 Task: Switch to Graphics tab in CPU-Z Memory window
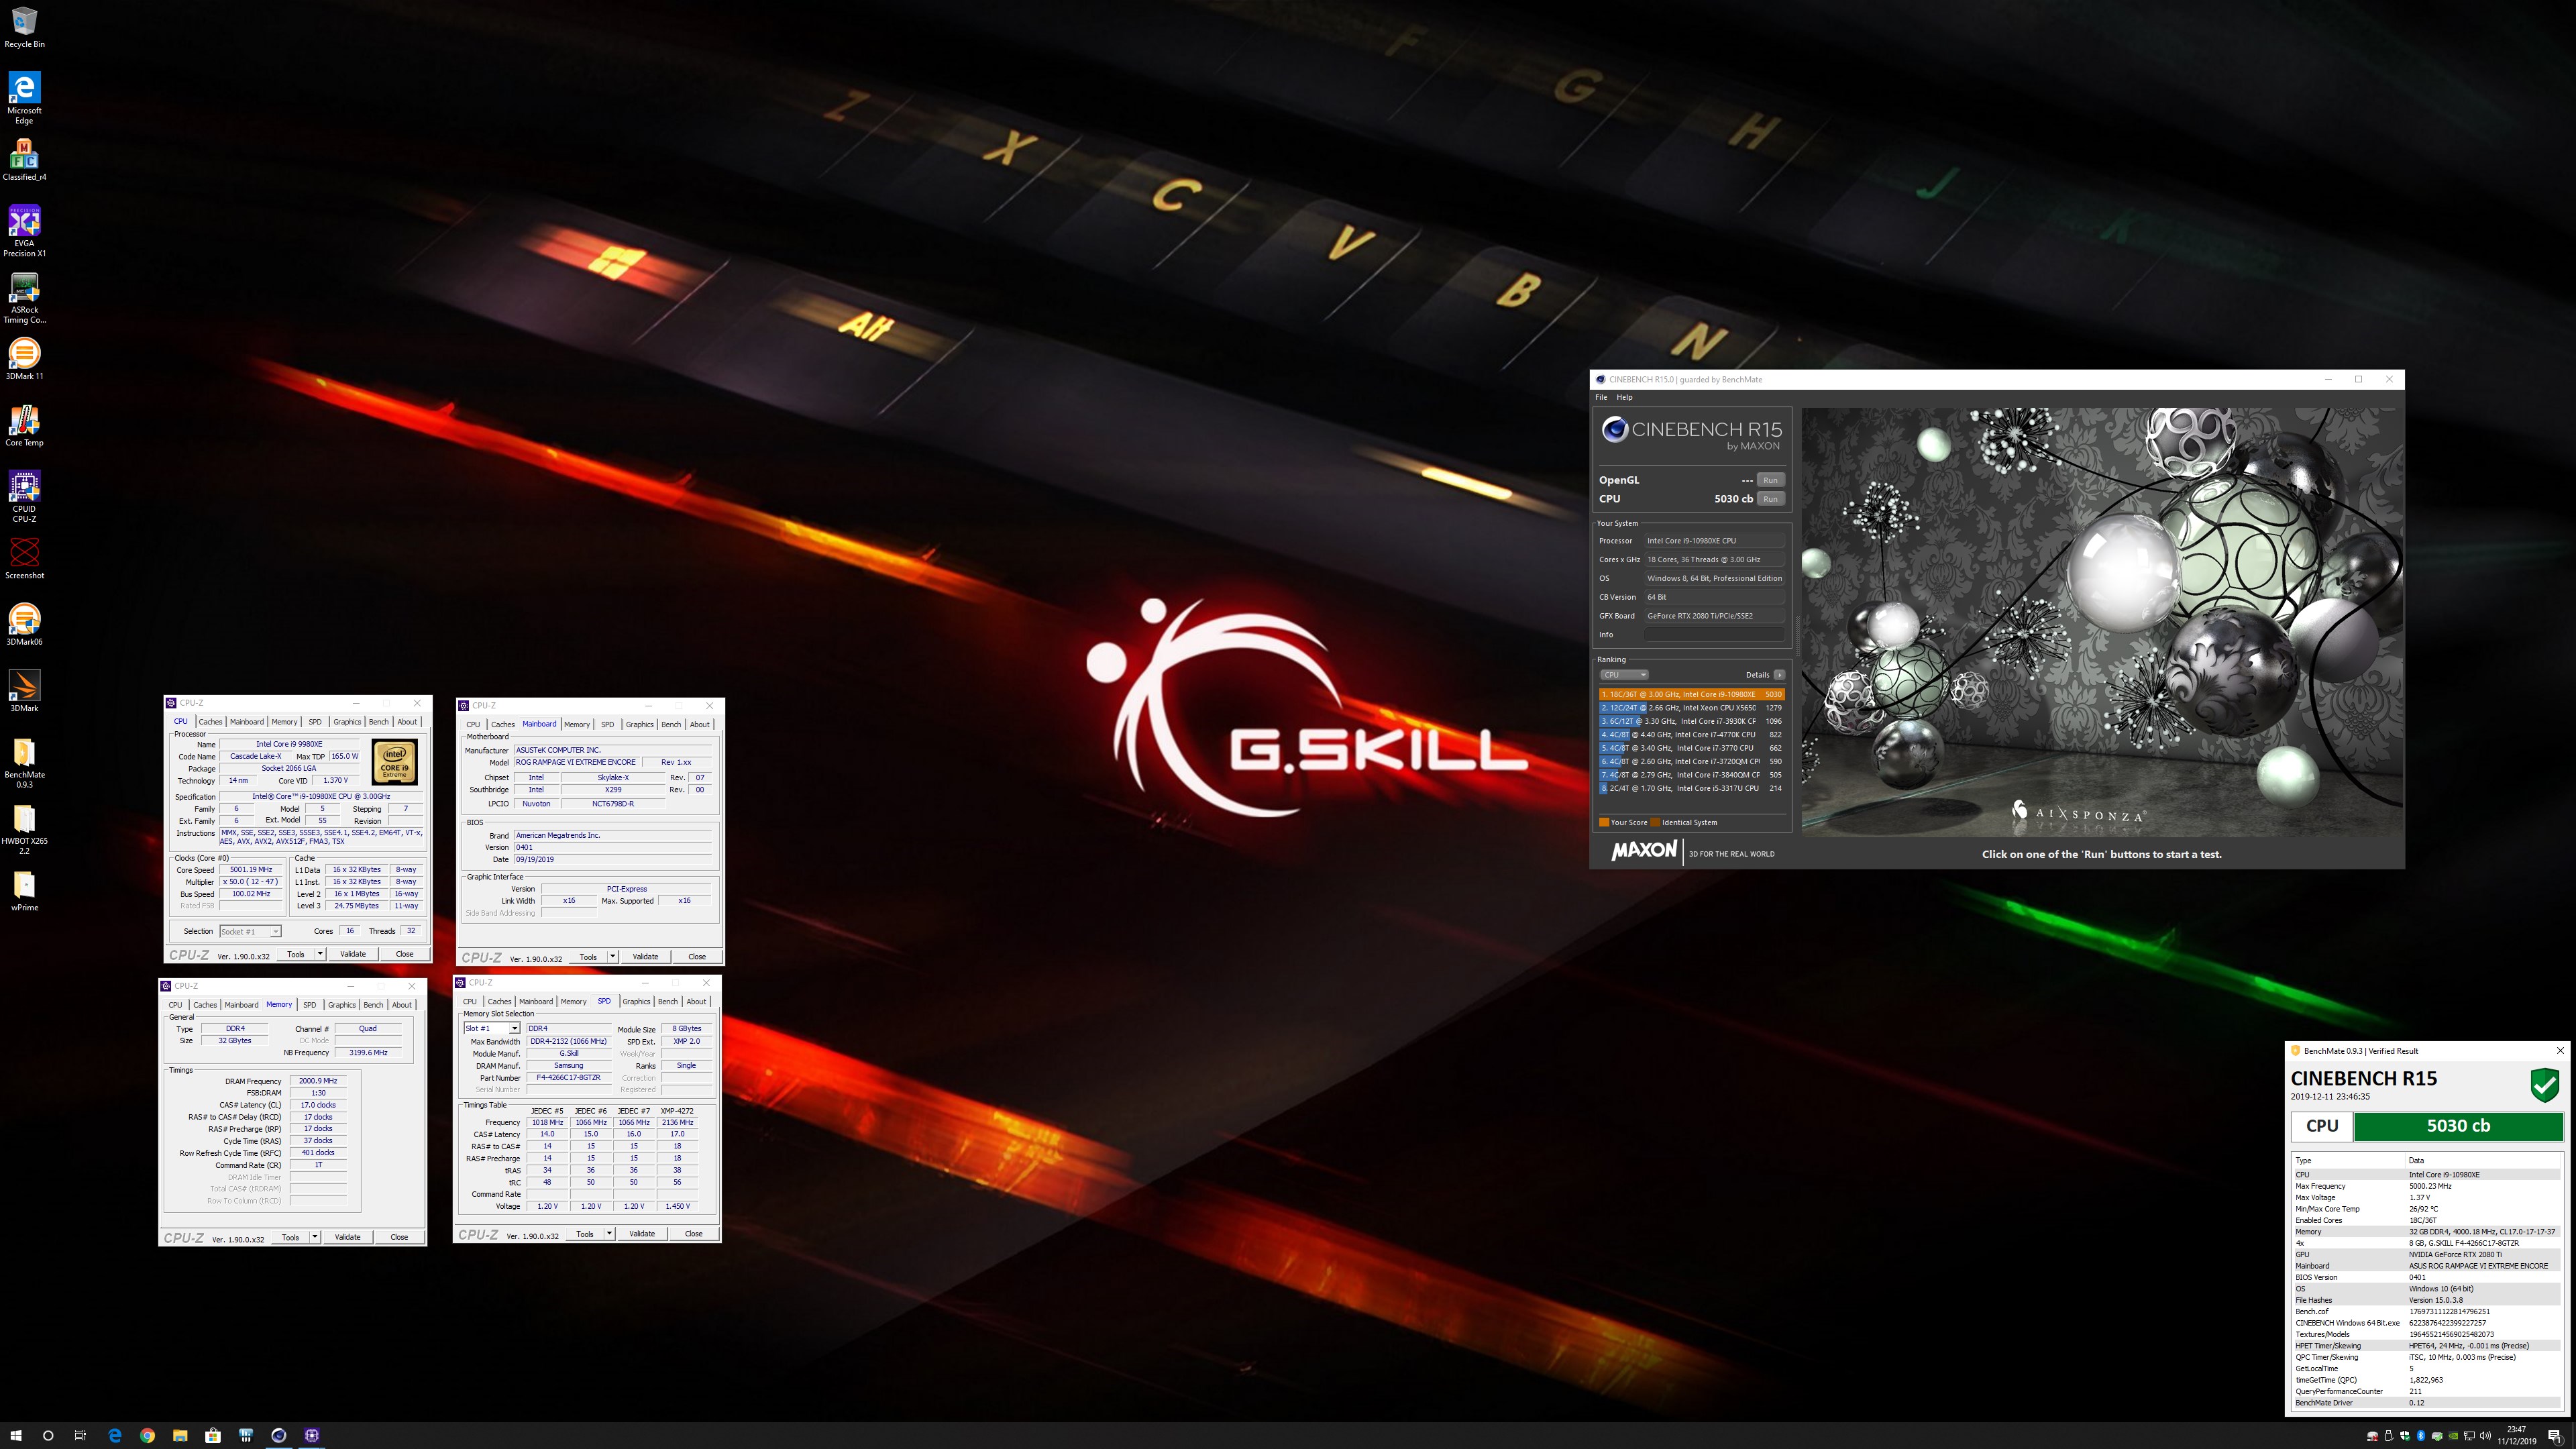[x=341, y=1005]
